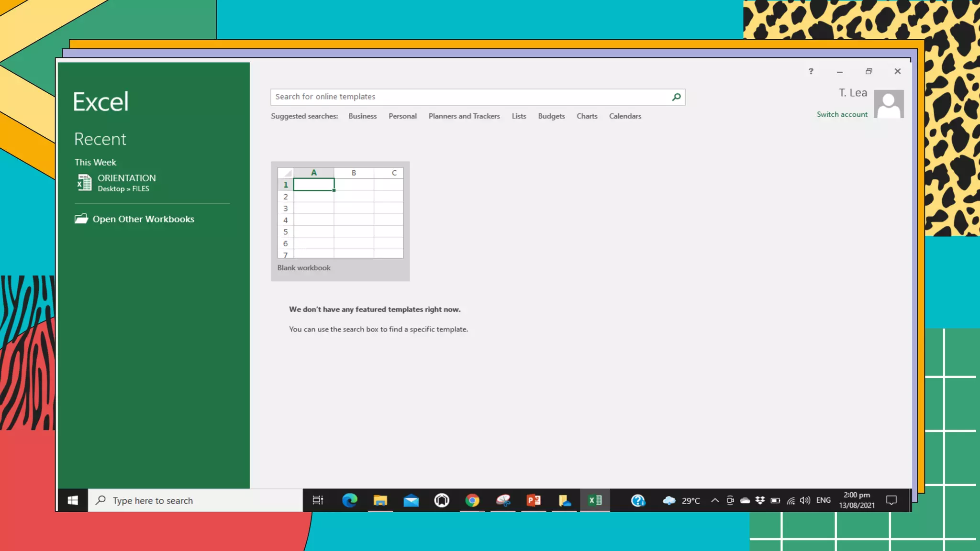Show hidden system tray icons

715,500
